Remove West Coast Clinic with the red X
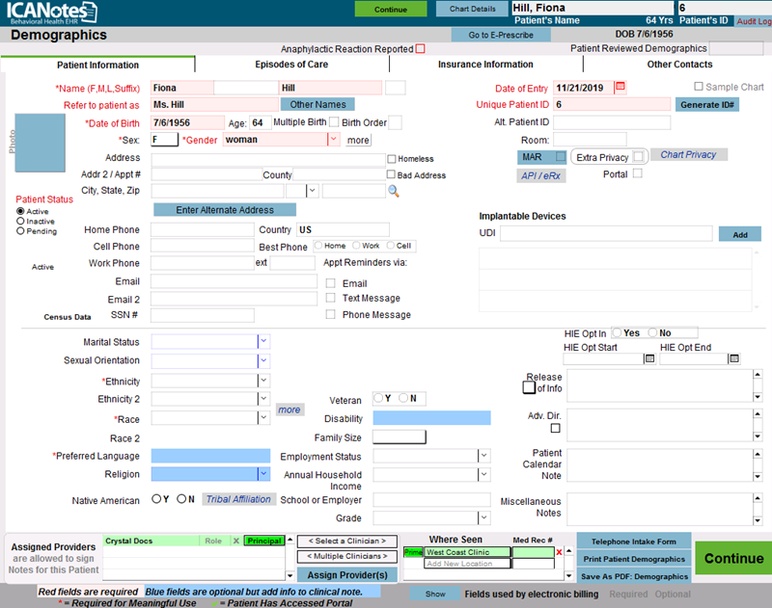This screenshot has height=608, width=772. point(559,552)
